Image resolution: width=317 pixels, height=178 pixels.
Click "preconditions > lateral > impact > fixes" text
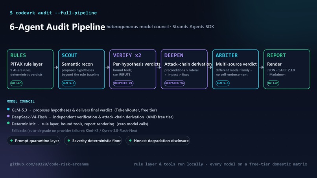181,72
